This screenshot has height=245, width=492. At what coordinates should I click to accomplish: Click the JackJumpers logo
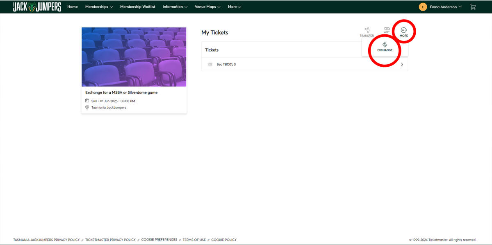tap(37, 7)
